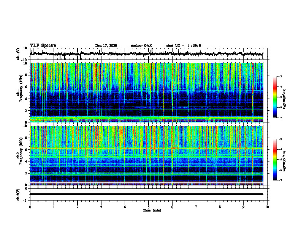
Task: Click time axis tick label "2"
Action: [78, 207]
